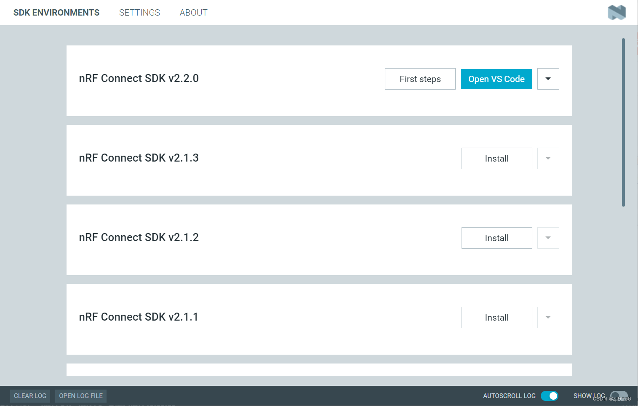Toggle the Autoscroll Log switch
This screenshot has height=406, width=638.
[x=549, y=396]
